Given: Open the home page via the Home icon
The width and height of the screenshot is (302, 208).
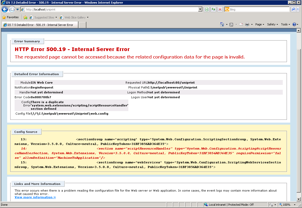Looking at the screenshot, I should pos(222,24).
